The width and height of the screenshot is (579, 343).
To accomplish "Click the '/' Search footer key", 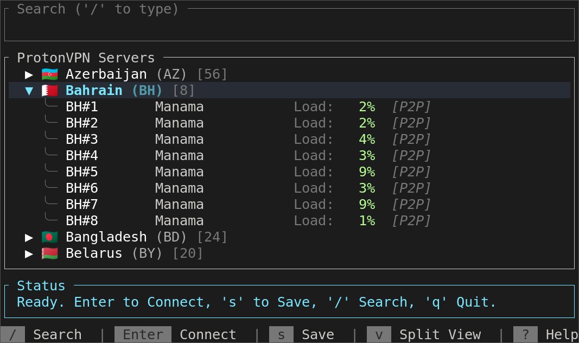I will tap(41, 334).
